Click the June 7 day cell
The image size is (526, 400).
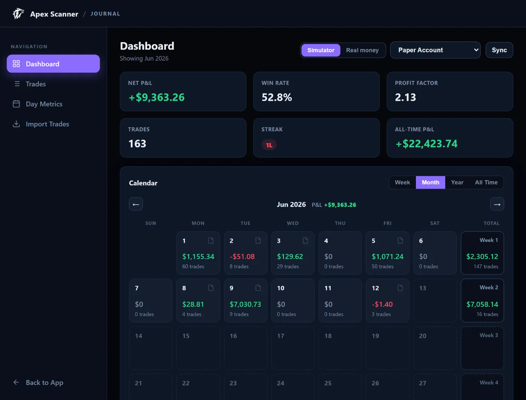[x=151, y=301]
